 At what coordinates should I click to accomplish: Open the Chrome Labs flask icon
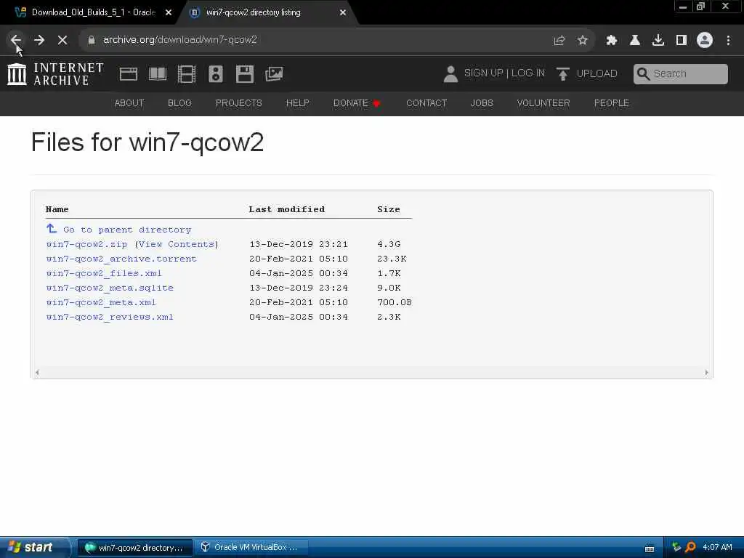click(x=635, y=41)
